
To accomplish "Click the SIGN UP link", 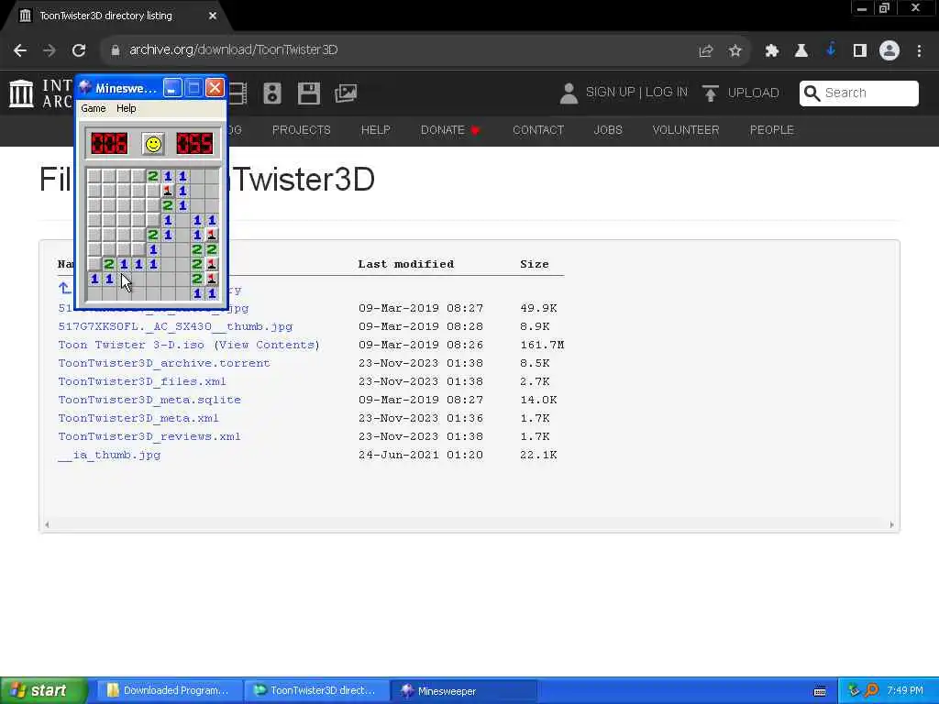I will (610, 93).
